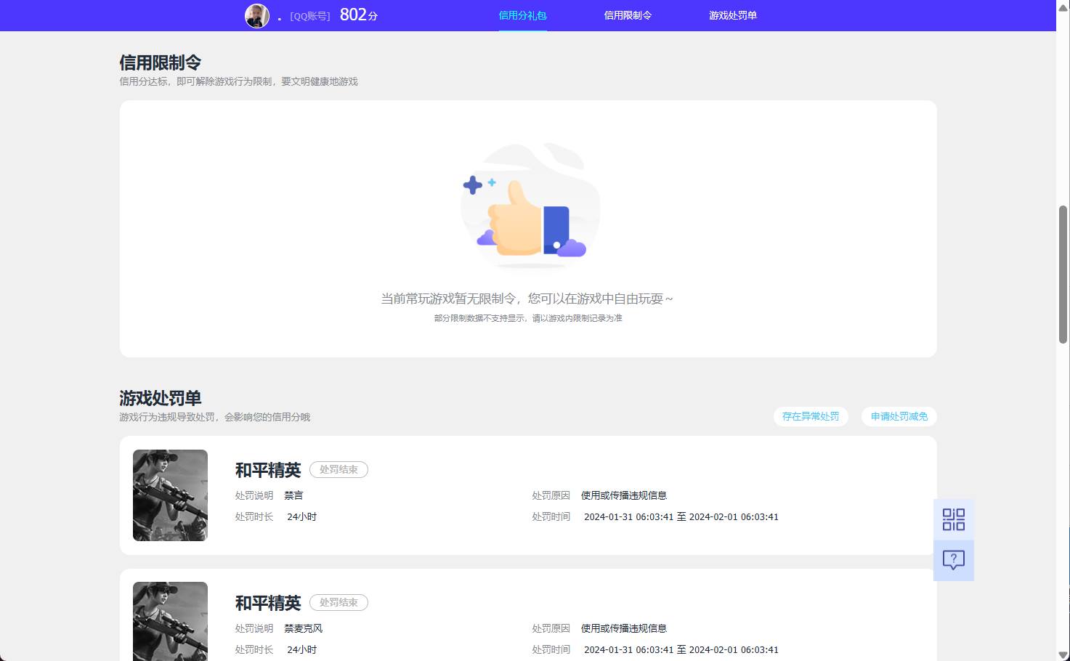The image size is (1070, 661).
Task: Click the 当前常玩游戏暂无限制令 message
Action: (527, 299)
